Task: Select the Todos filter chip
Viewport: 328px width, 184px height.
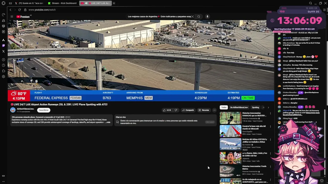Action: [x=224, y=107]
